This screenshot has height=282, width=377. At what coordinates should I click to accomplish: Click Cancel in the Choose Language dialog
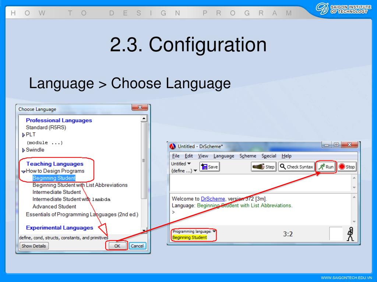pyautogui.click(x=137, y=246)
